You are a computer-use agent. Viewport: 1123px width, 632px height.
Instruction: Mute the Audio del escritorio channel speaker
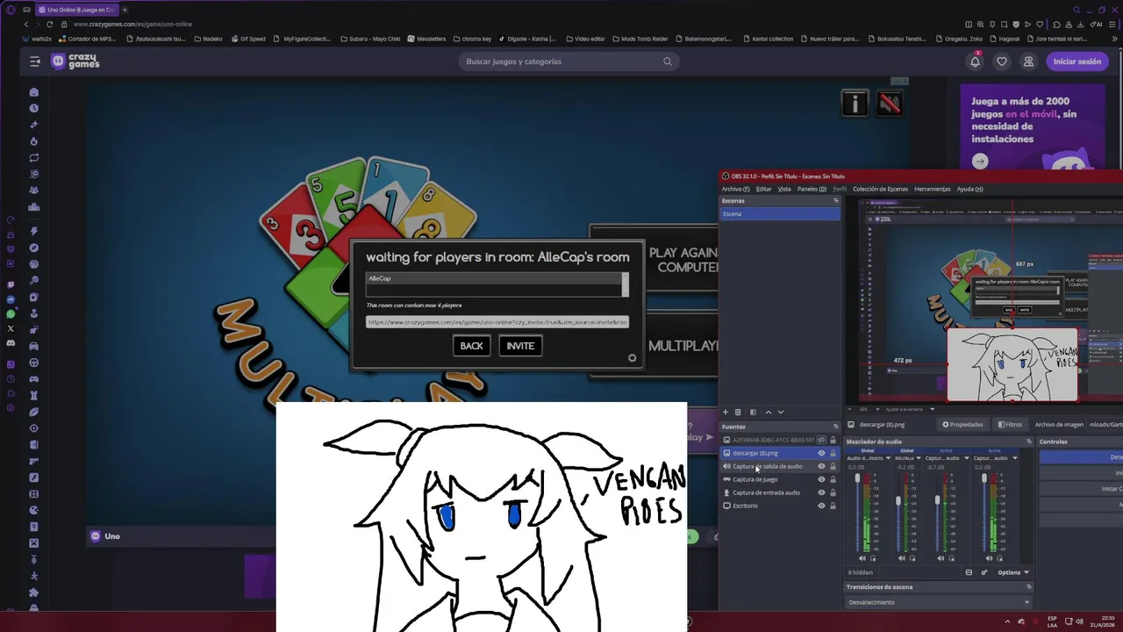click(862, 558)
